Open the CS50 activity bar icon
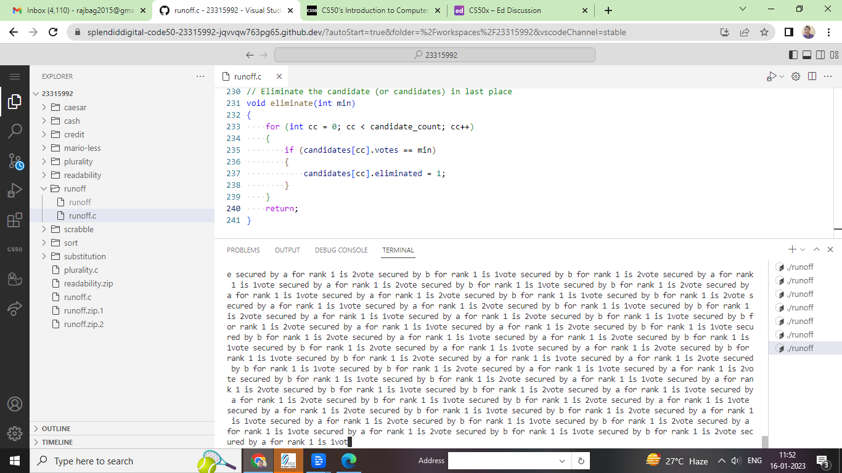842x473 pixels. [x=15, y=249]
